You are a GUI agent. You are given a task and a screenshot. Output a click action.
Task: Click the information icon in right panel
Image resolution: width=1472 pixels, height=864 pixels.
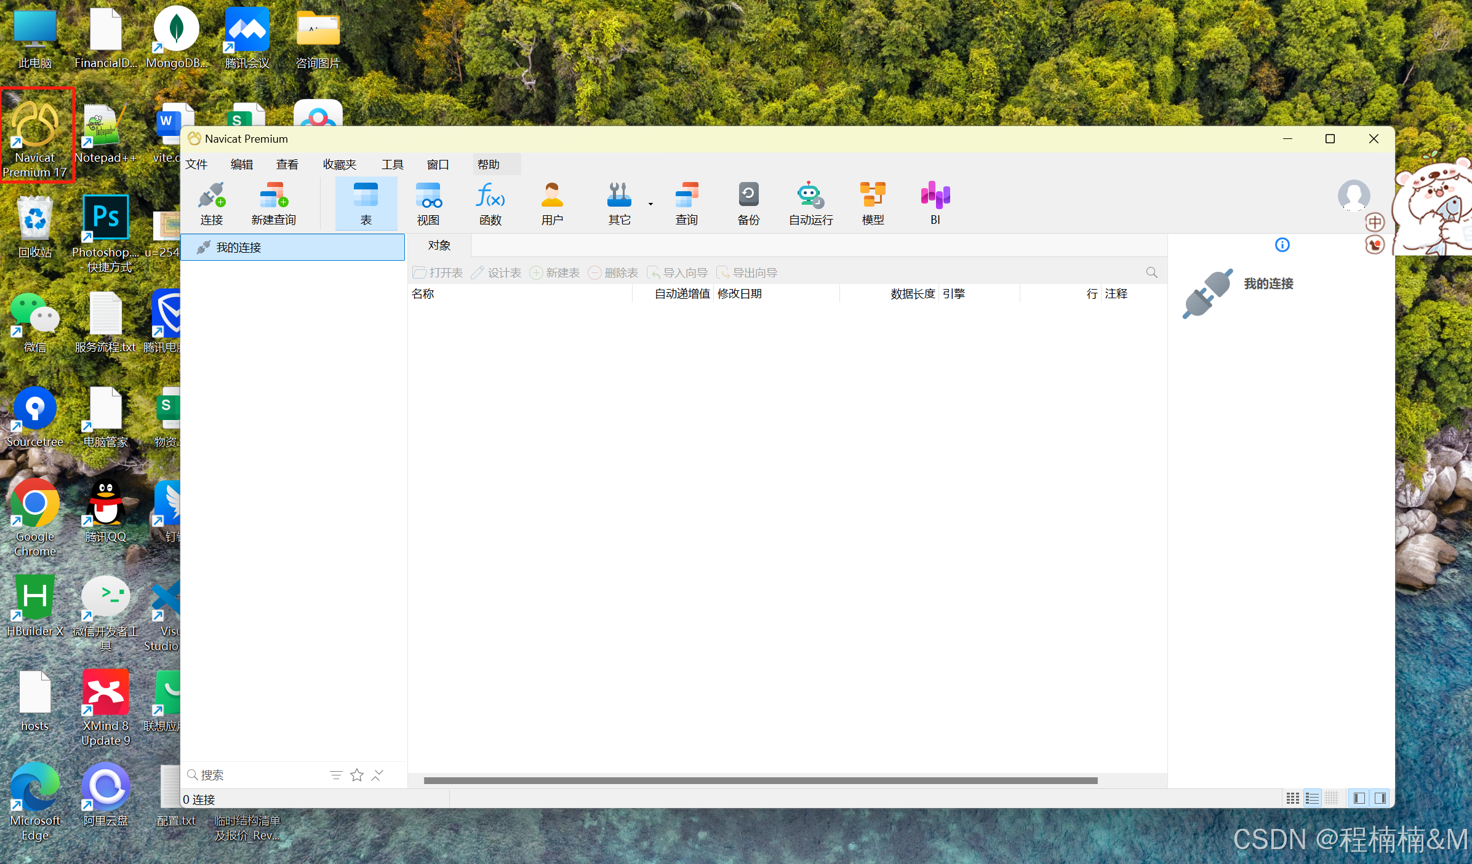(1282, 245)
